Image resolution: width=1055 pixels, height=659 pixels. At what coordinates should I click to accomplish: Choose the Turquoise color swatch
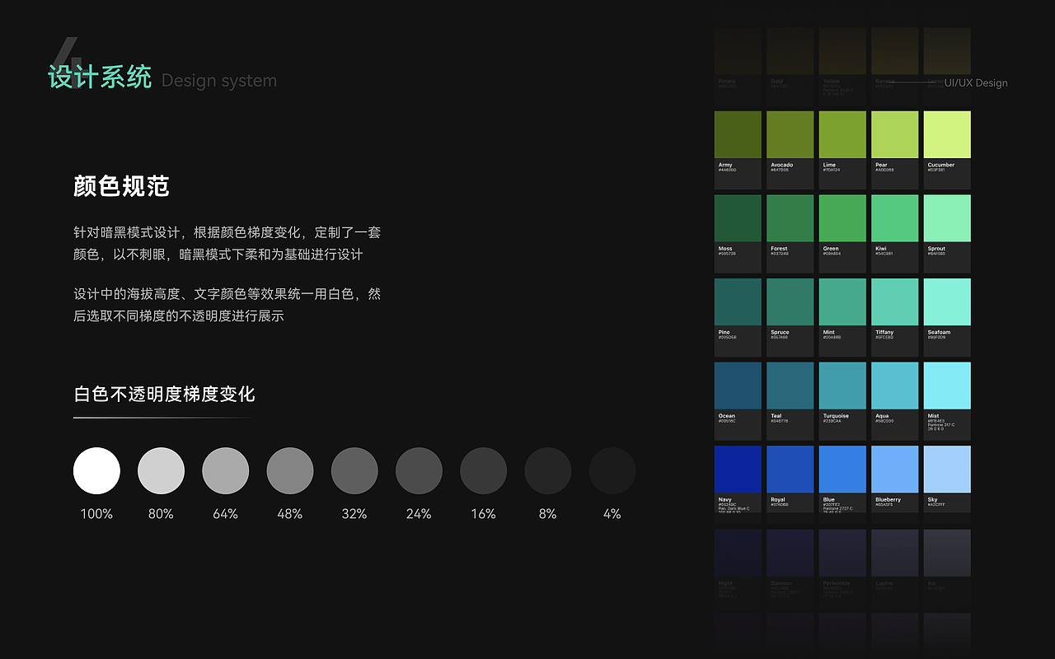coord(842,386)
